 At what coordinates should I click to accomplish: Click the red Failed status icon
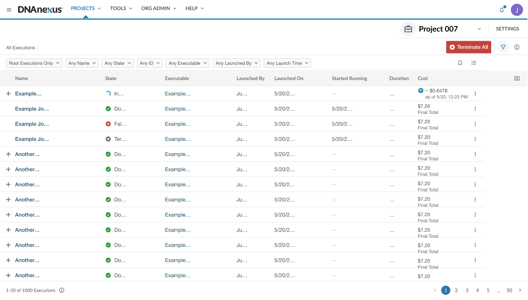point(108,124)
